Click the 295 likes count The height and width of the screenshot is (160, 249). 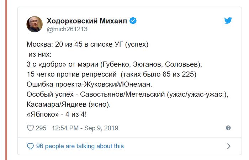point(41,128)
